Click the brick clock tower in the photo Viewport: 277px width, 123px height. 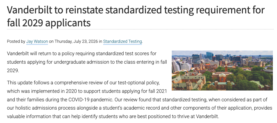coord(226,66)
